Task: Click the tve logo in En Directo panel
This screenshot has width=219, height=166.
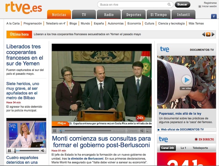Action: click(163, 139)
